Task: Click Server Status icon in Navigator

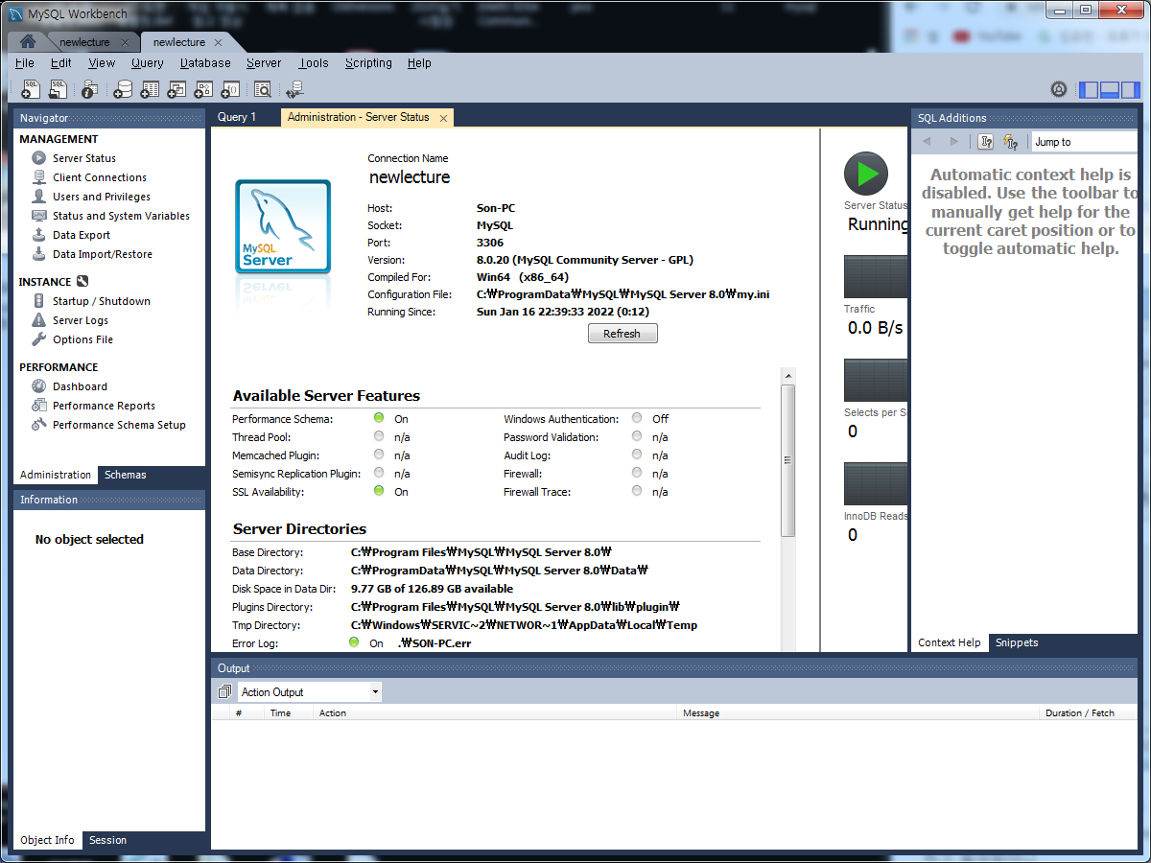Action: coord(38,158)
